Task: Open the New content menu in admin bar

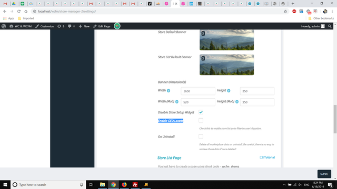Action: (84, 26)
